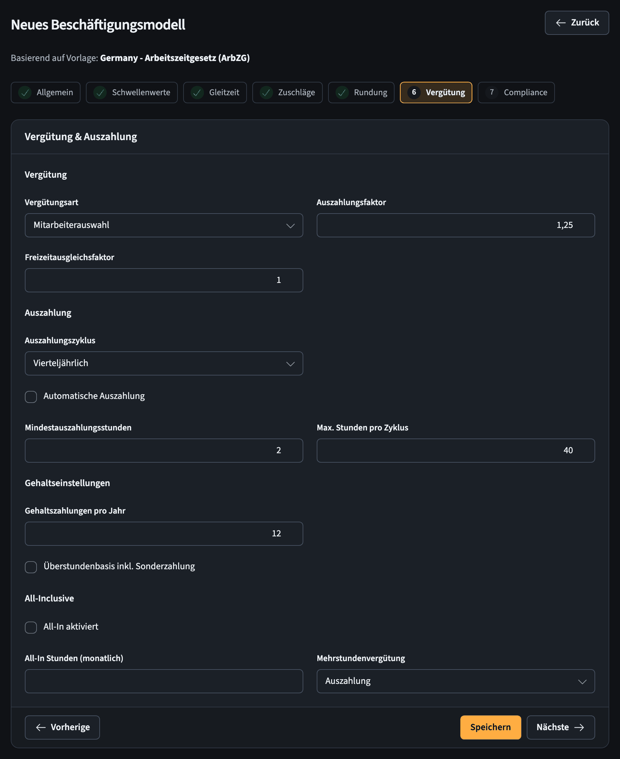The width and height of the screenshot is (620, 759).
Task: Click the Zurück back button
Action: coord(577,23)
